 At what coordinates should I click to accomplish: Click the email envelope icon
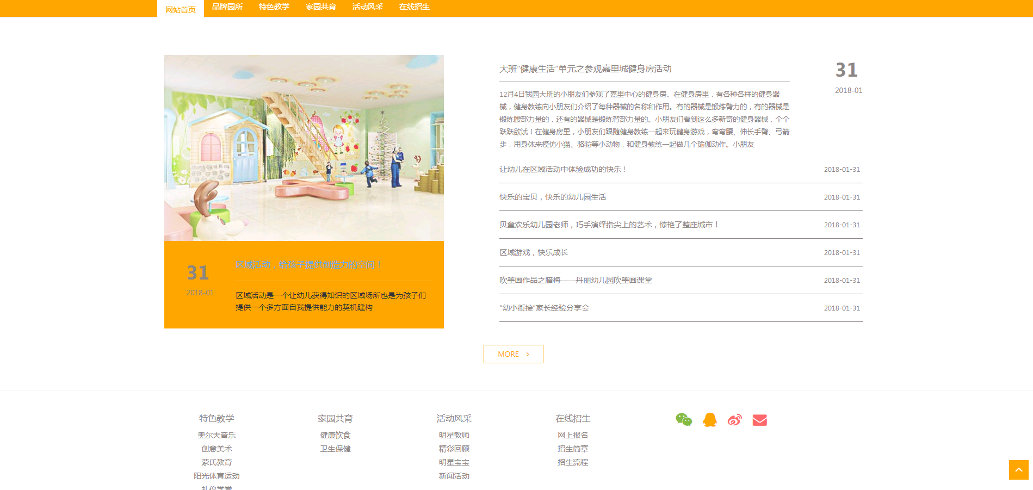point(759,419)
